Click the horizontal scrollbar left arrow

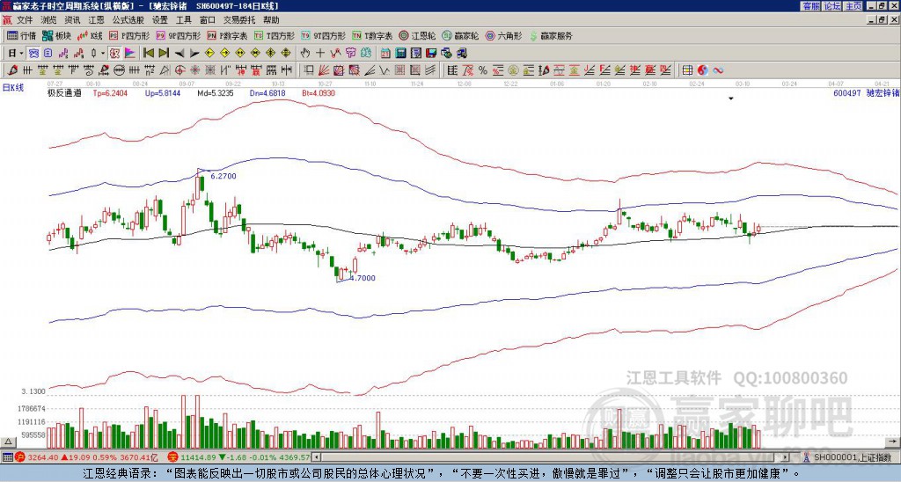[316, 457]
